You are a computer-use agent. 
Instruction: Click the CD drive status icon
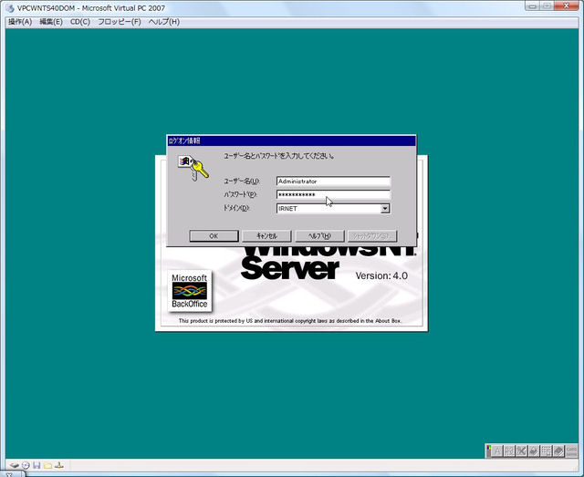pos(26,465)
